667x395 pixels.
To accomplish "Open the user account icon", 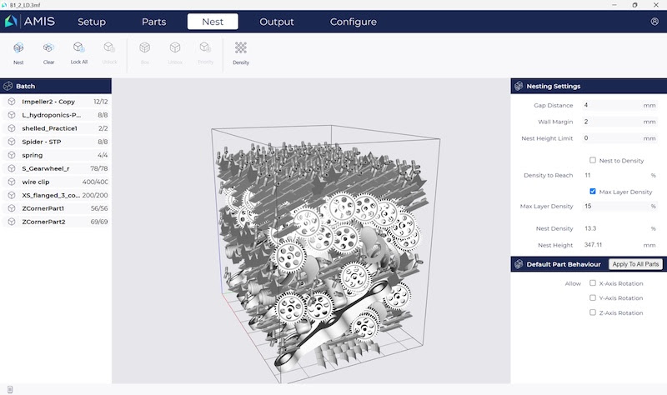I will tap(654, 22).
